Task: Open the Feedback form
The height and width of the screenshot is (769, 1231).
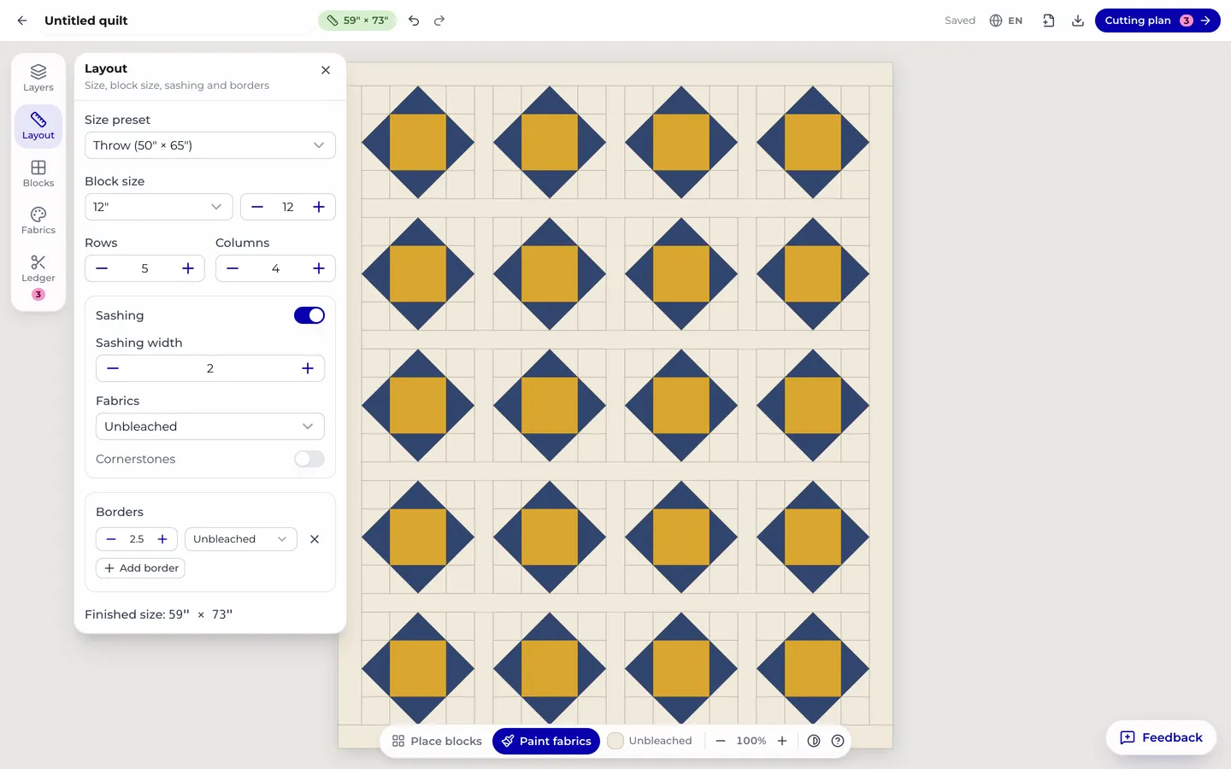Action: [x=1161, y=737]
